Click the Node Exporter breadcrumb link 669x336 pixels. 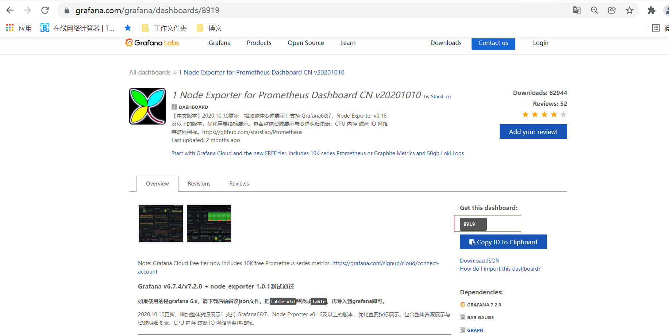[x=262, y=72]
